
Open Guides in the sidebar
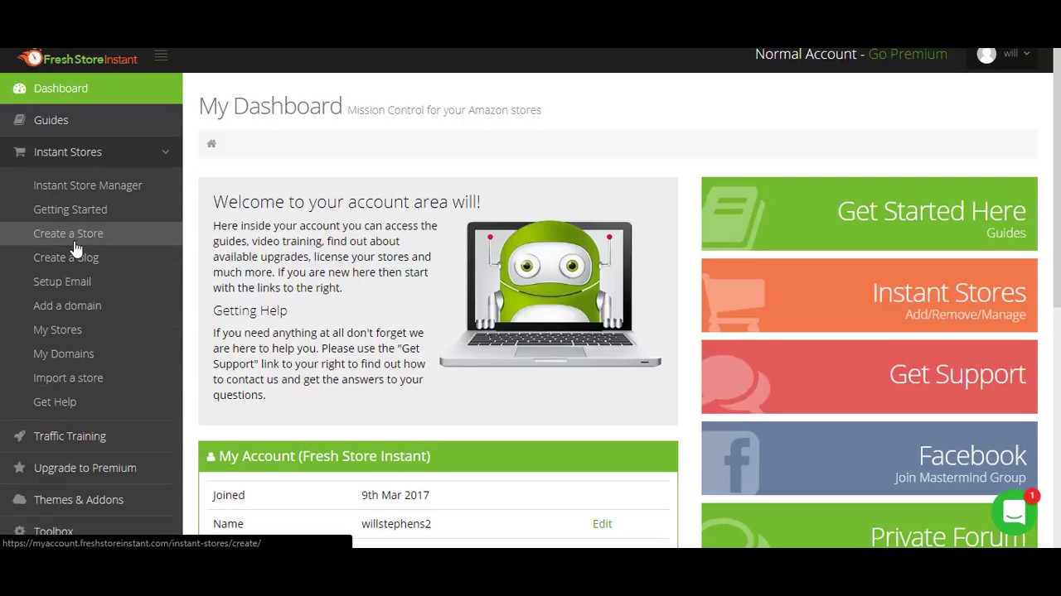tap(91, 120)
